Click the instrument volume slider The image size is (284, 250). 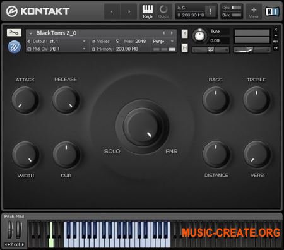252,50
